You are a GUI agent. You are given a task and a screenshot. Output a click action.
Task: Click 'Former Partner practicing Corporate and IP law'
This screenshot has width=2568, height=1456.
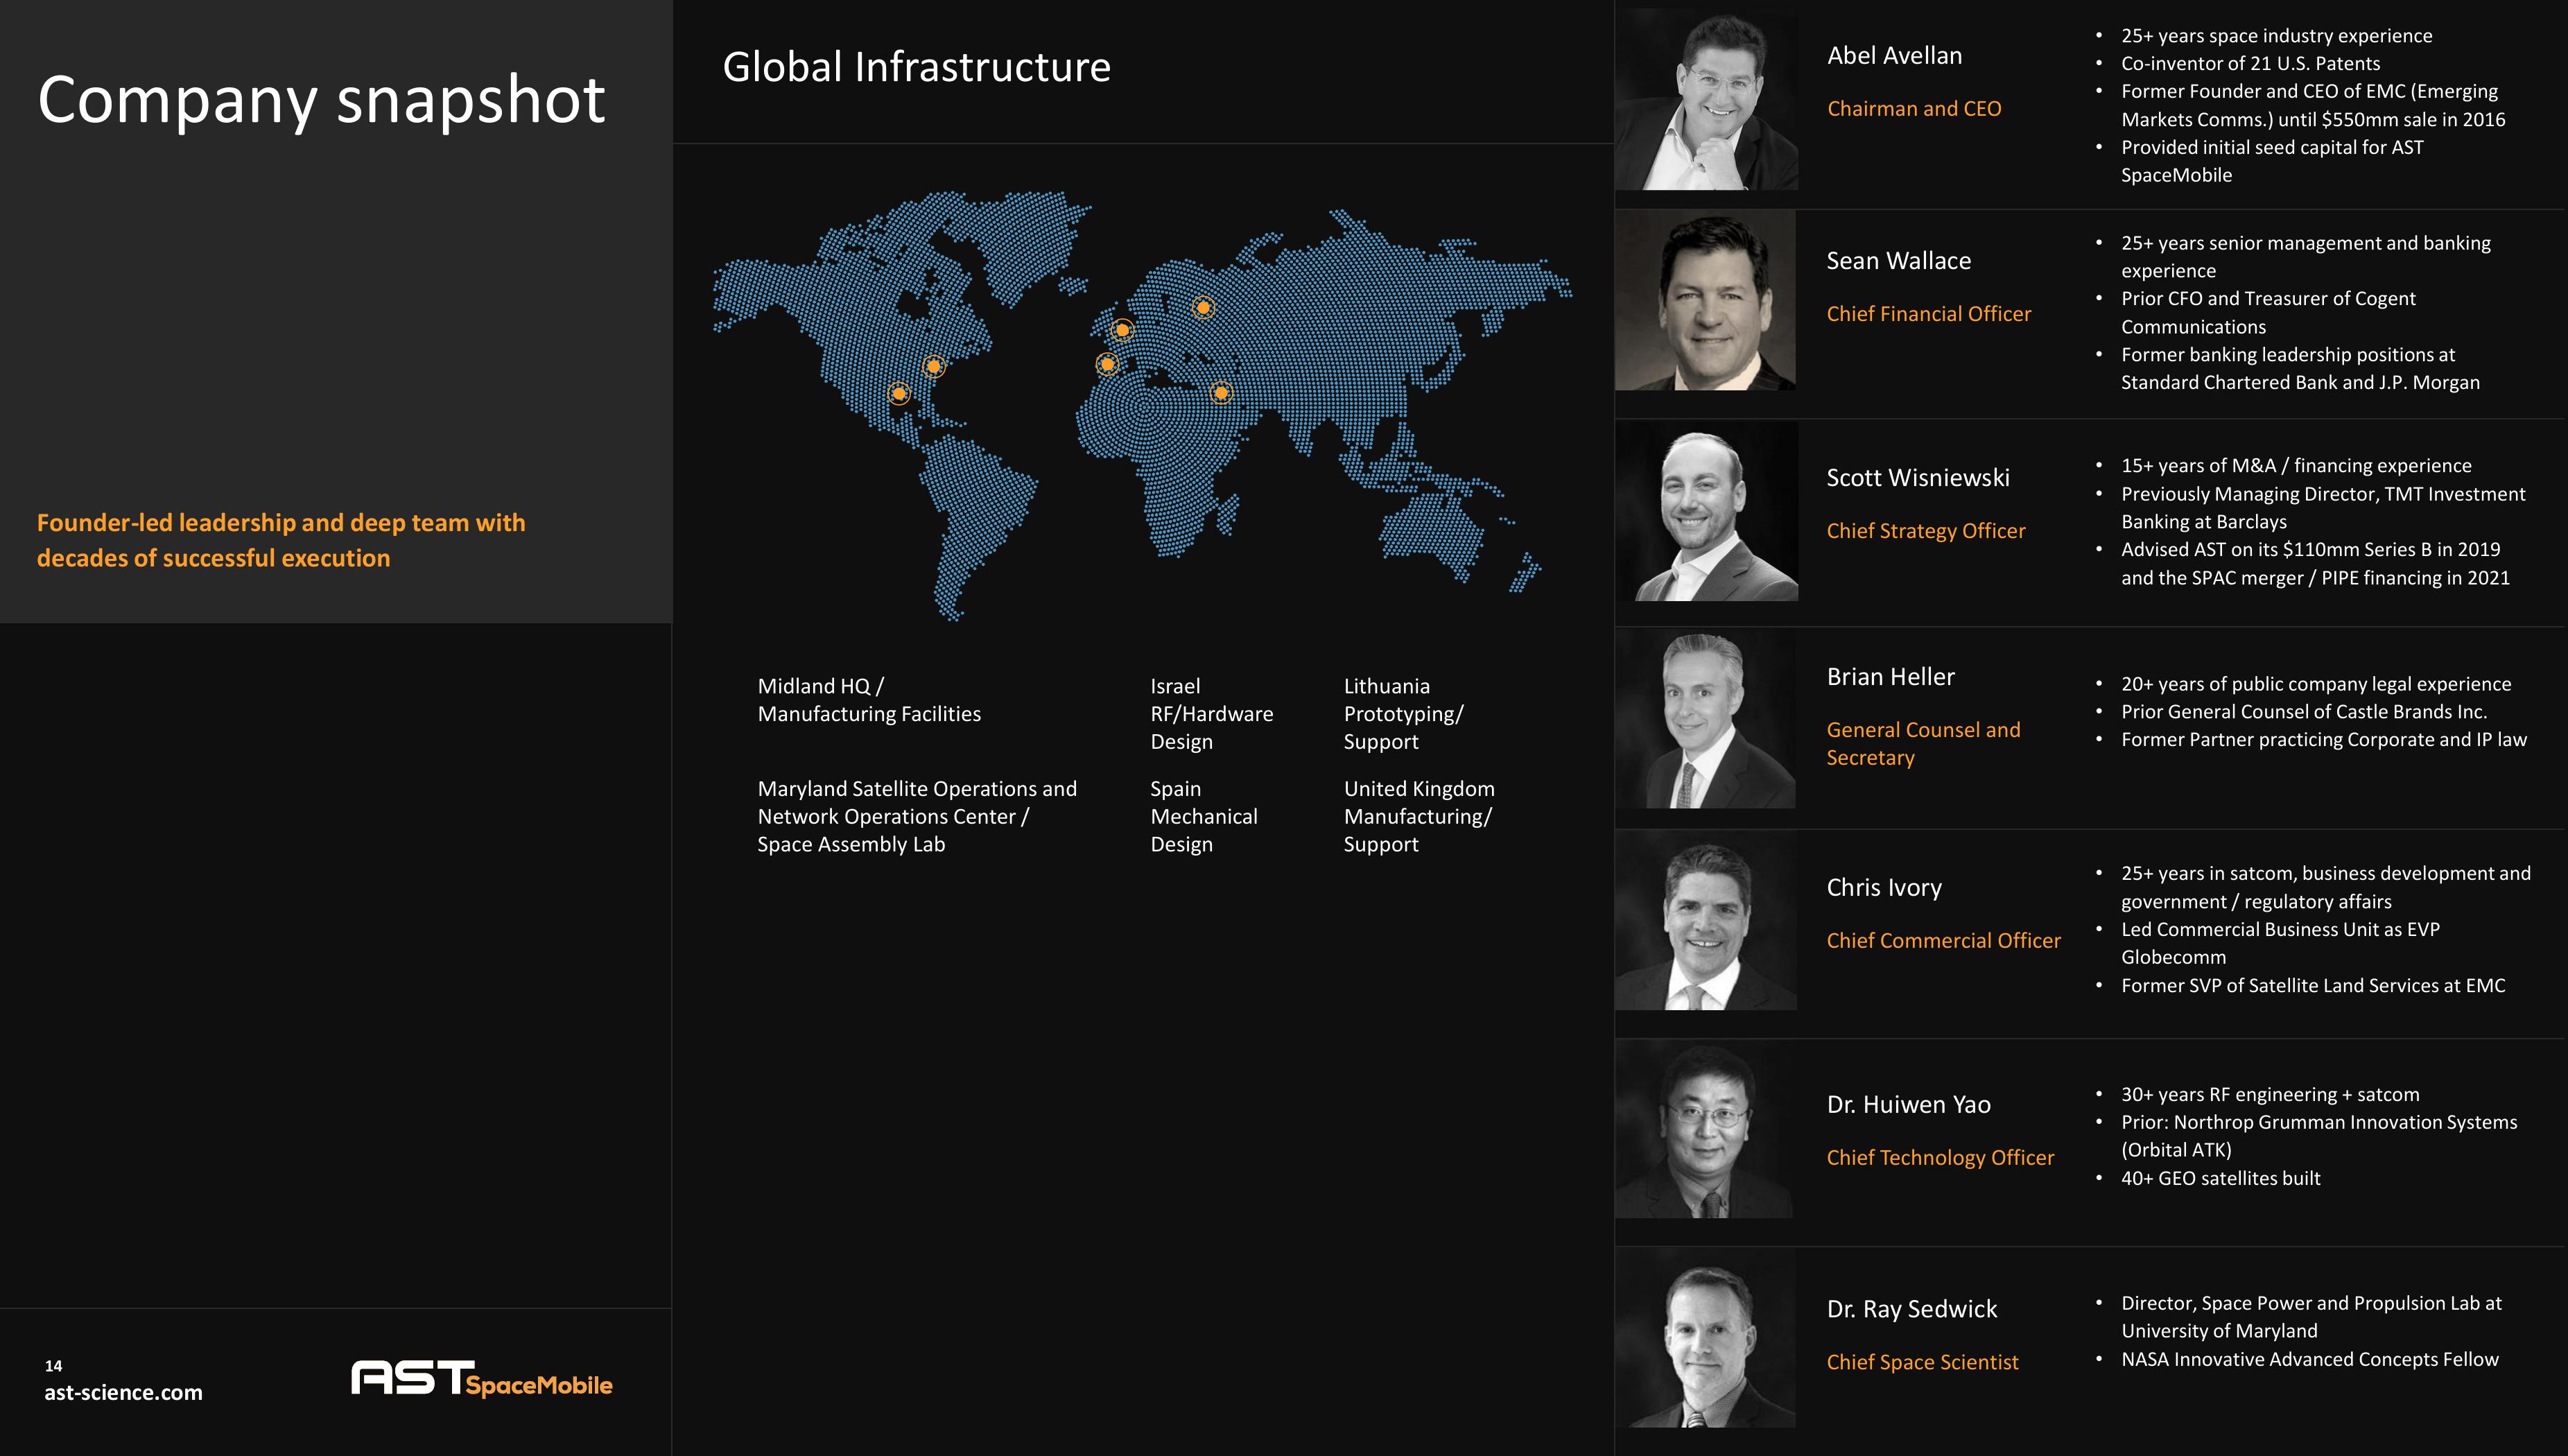(2324, 740)
